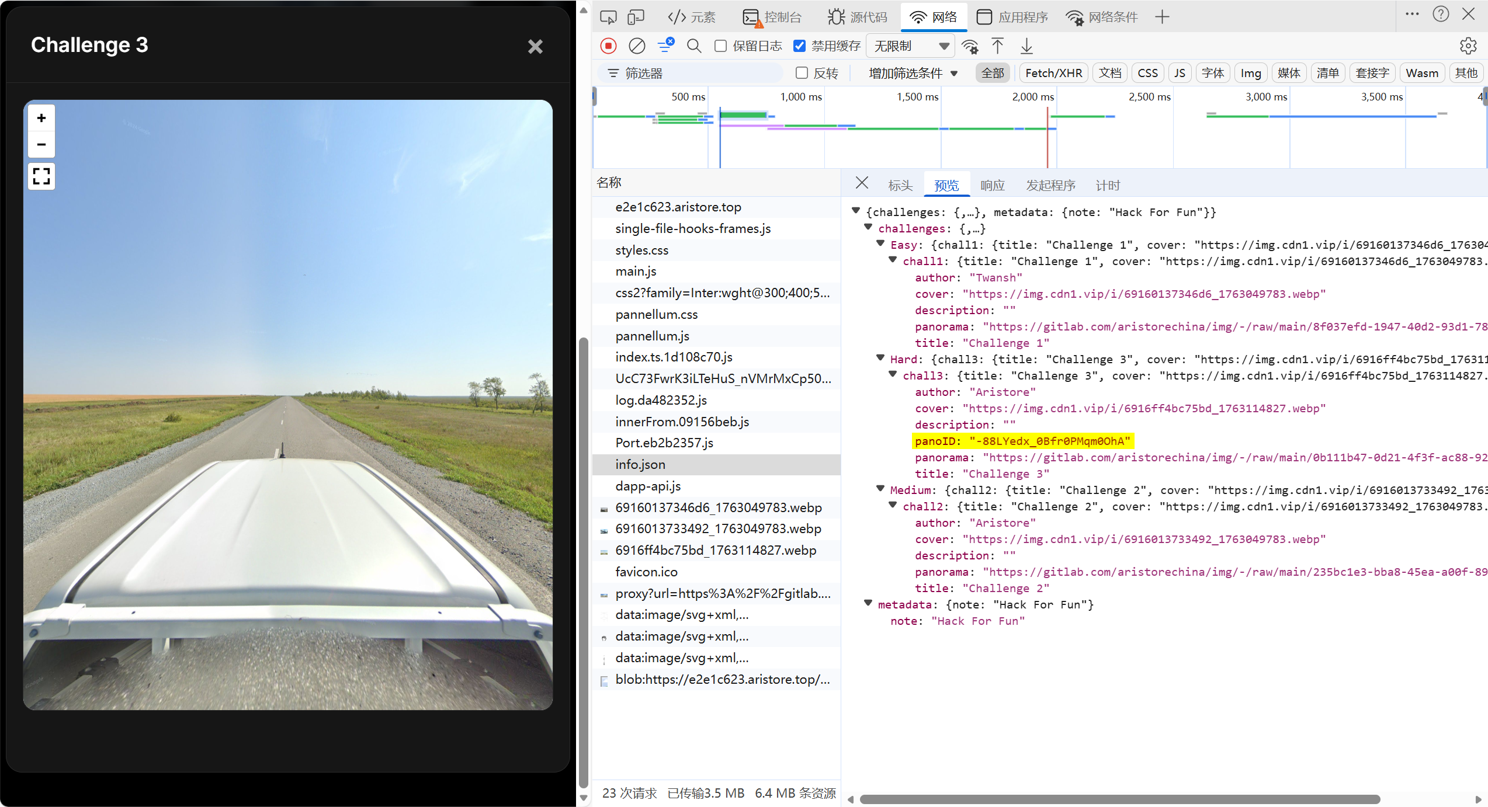The height and width of the screenshot is (807, 1488).
Task: Toggle device emulation icon
Action: (x=636, y=17)
